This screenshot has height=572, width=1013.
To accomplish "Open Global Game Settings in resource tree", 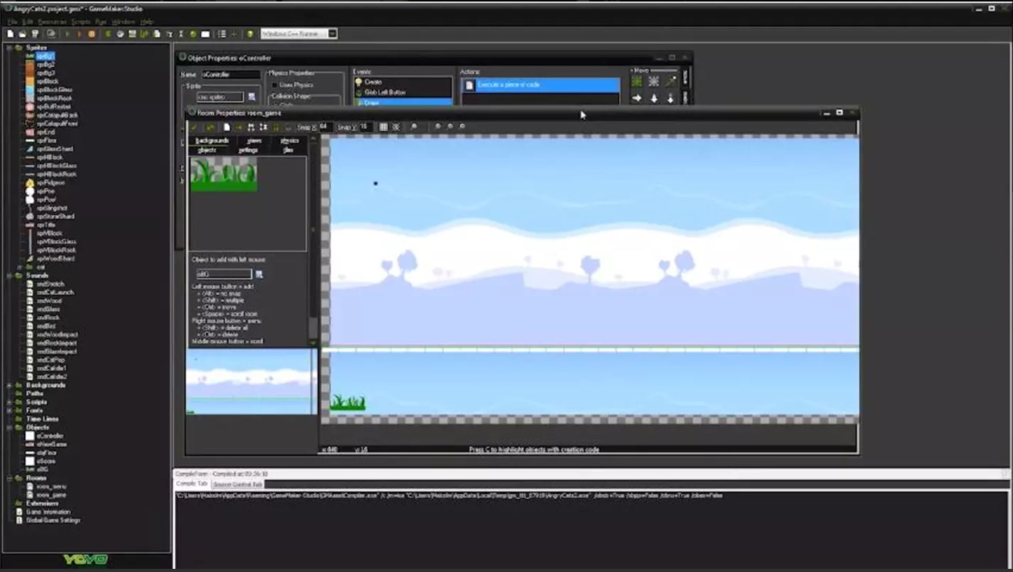I will tap(53, 521).
